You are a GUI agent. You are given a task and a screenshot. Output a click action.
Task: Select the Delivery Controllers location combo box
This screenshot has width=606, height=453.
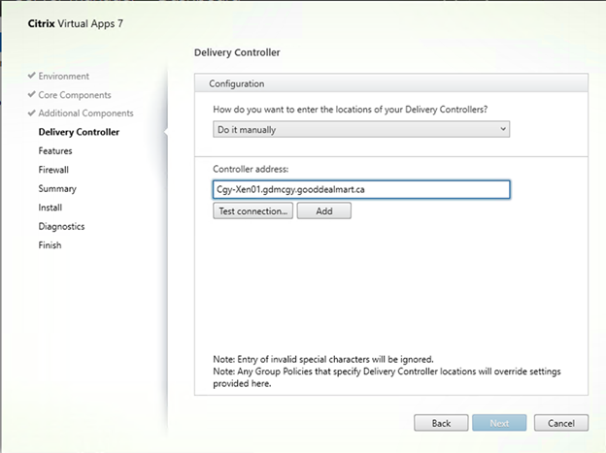(361, 129)
